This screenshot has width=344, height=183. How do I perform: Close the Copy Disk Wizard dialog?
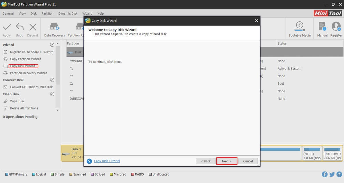(x=256, y=21)
